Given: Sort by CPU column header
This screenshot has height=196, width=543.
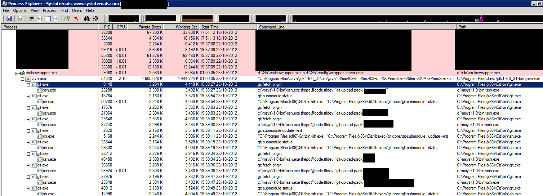Looking at the screenshot, I should [120, 27].
